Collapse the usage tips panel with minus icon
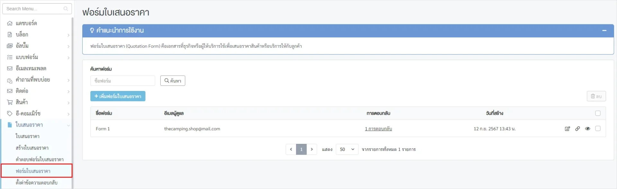 604,30
